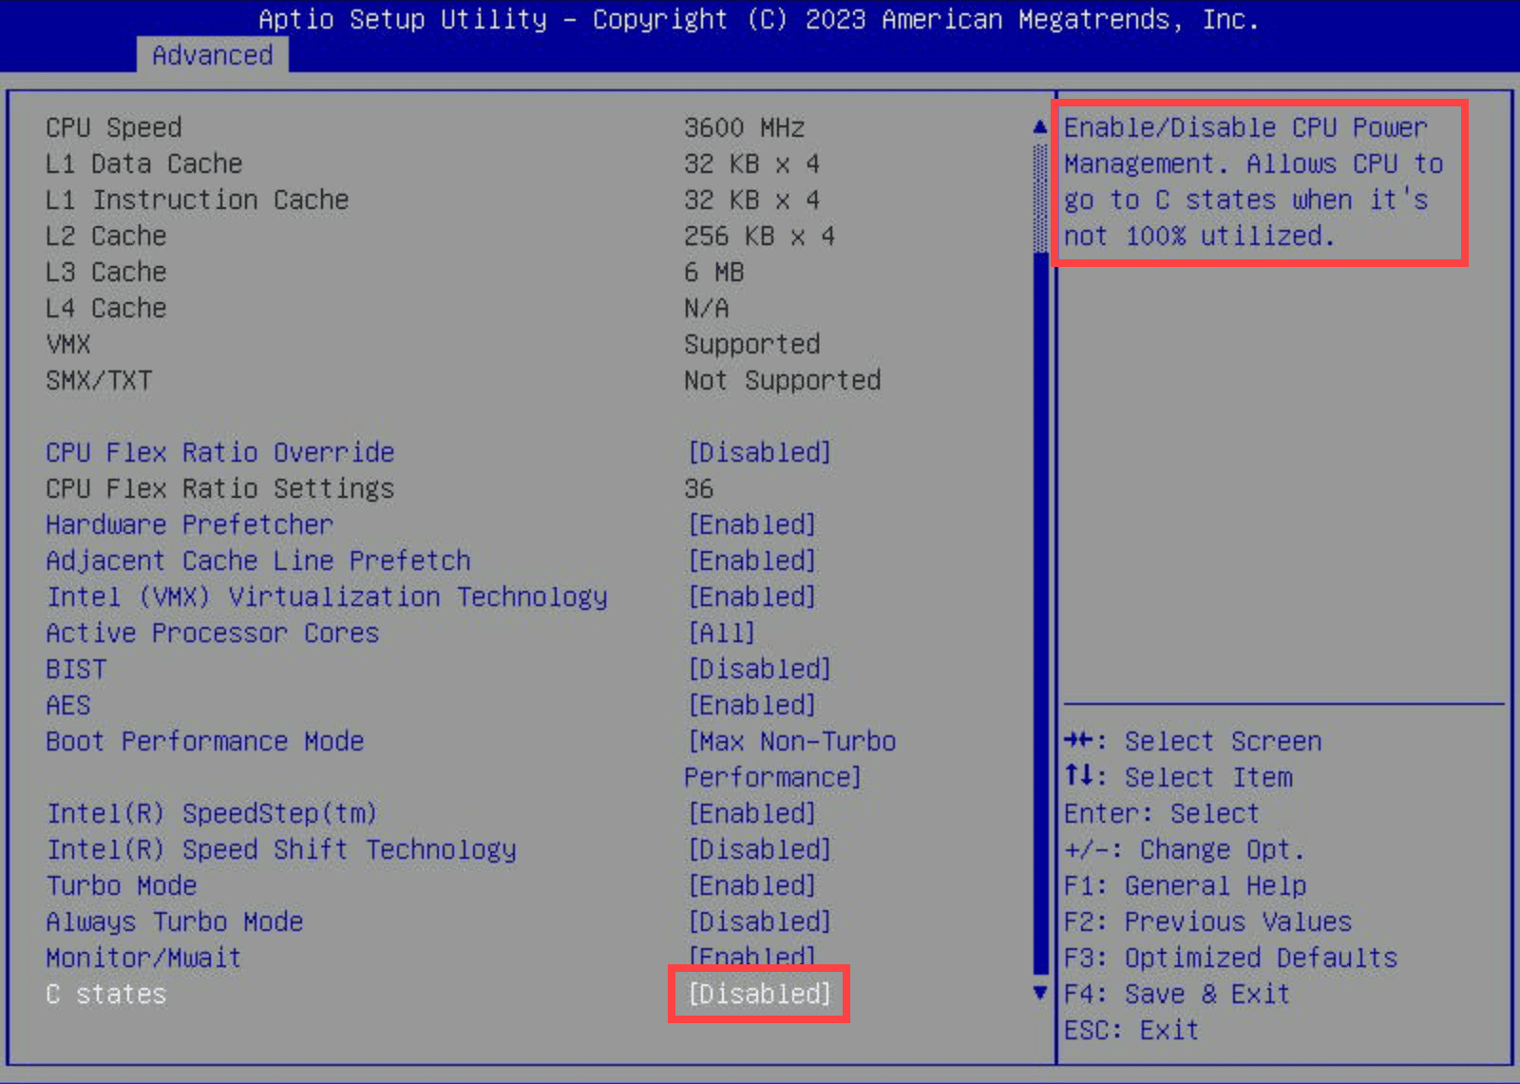Open Max Non-Turbo Performance value
Screen dimensions: 1520x1084
(x=790, y=759)
